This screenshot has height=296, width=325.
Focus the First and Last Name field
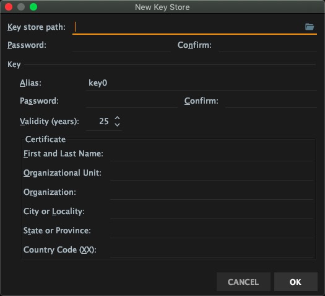point(212,154)
